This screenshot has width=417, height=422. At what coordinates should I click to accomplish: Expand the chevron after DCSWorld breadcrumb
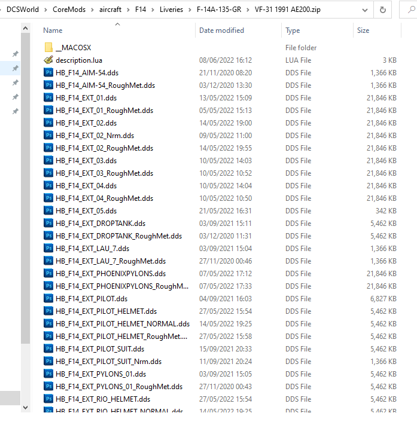pyautogui.click(x=46, y=10)
